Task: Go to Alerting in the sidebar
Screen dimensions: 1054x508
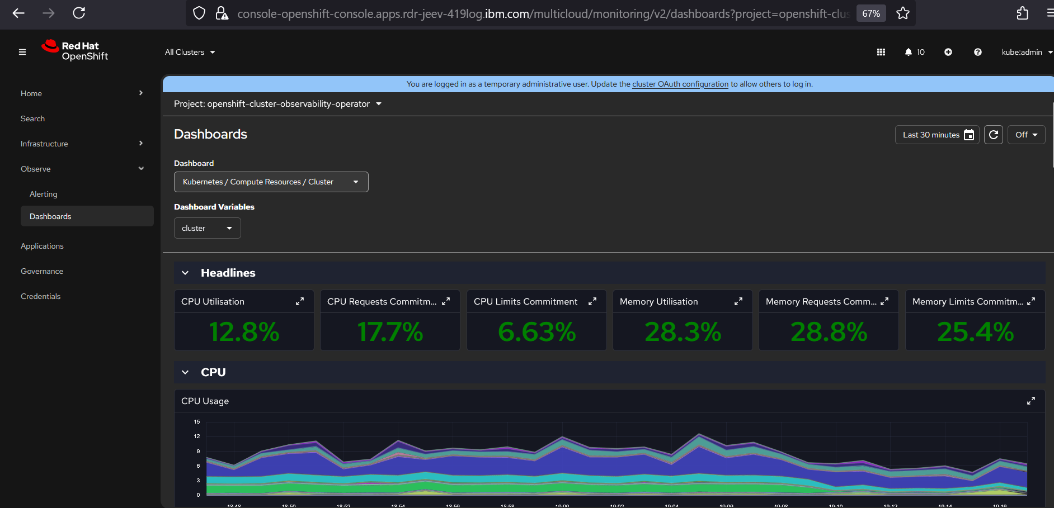Action: pos(44,194)
